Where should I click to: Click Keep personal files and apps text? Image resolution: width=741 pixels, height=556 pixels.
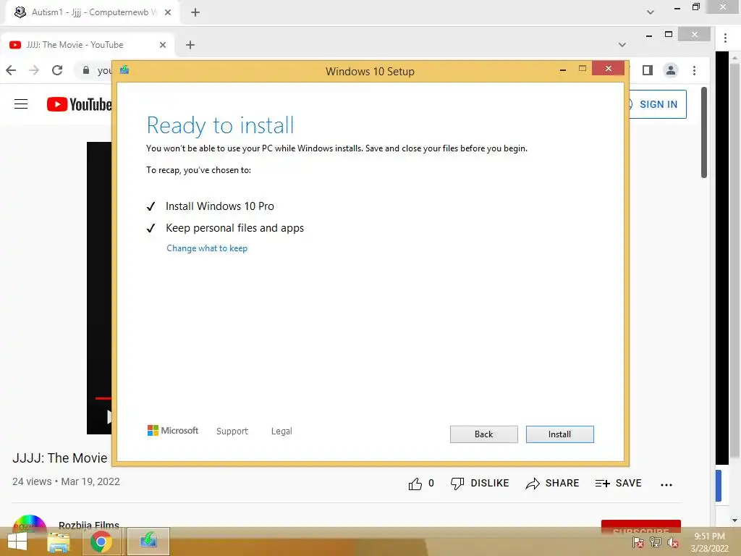235,228
